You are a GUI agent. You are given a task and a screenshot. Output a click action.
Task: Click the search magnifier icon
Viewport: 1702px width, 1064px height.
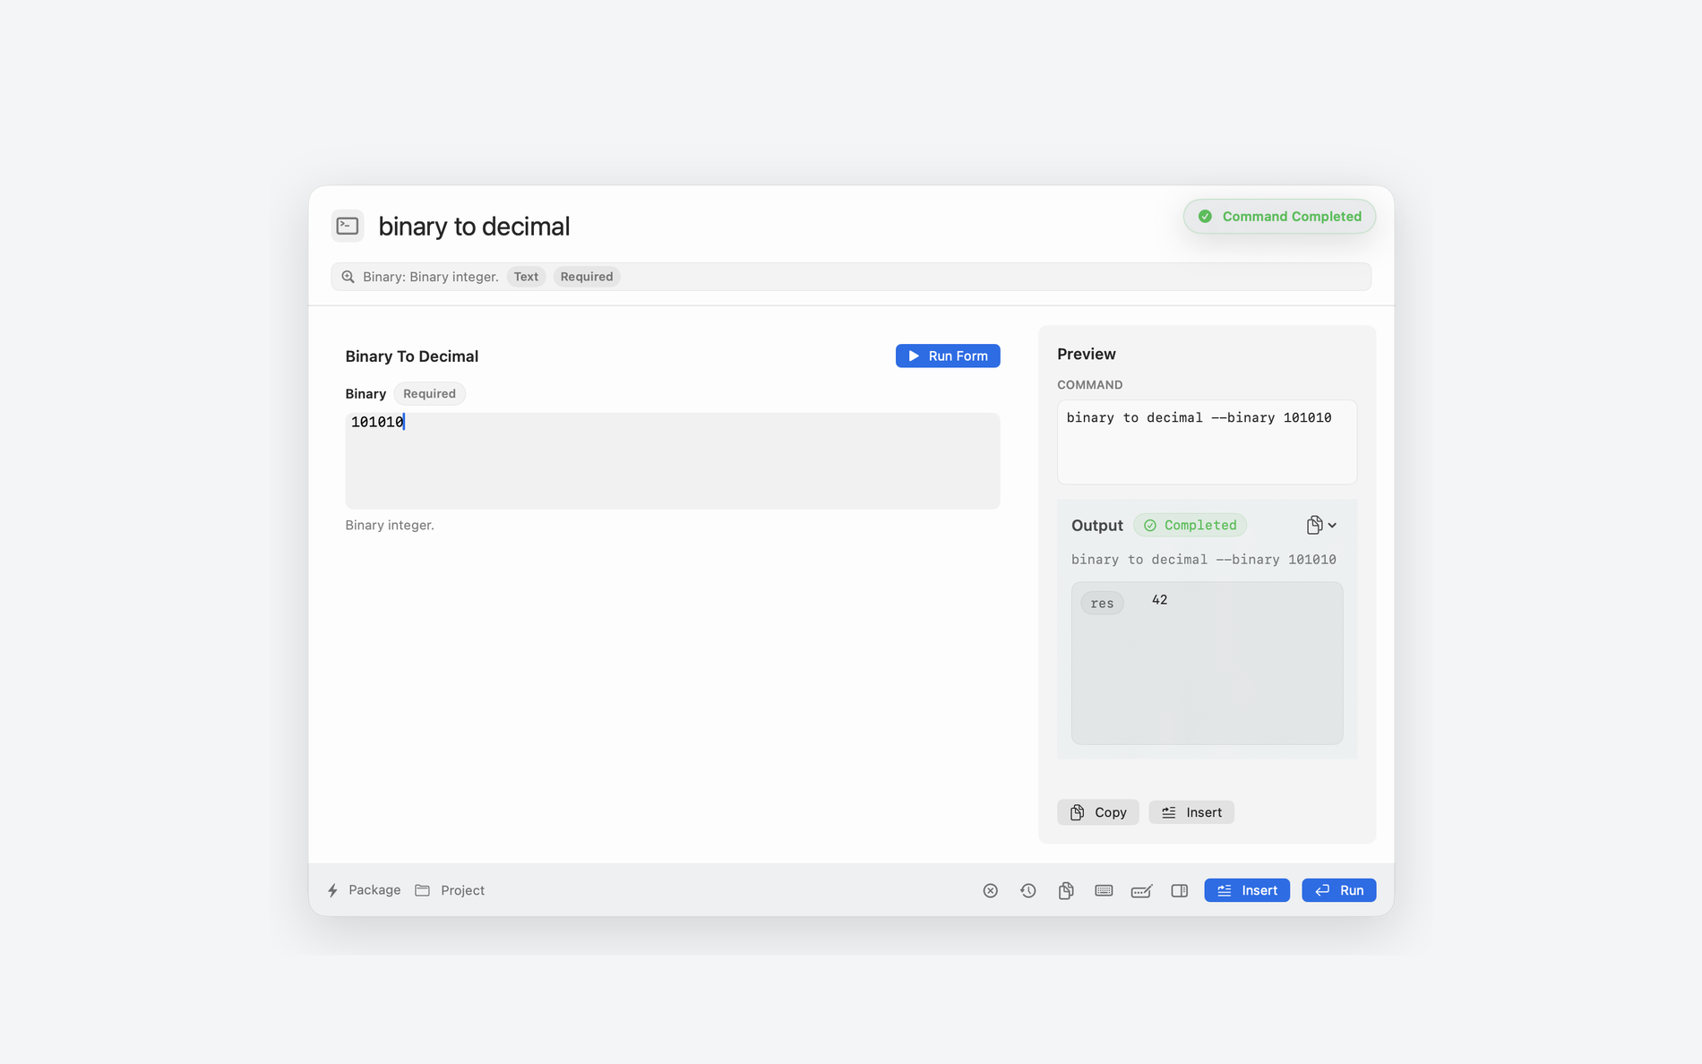(348, 277)
